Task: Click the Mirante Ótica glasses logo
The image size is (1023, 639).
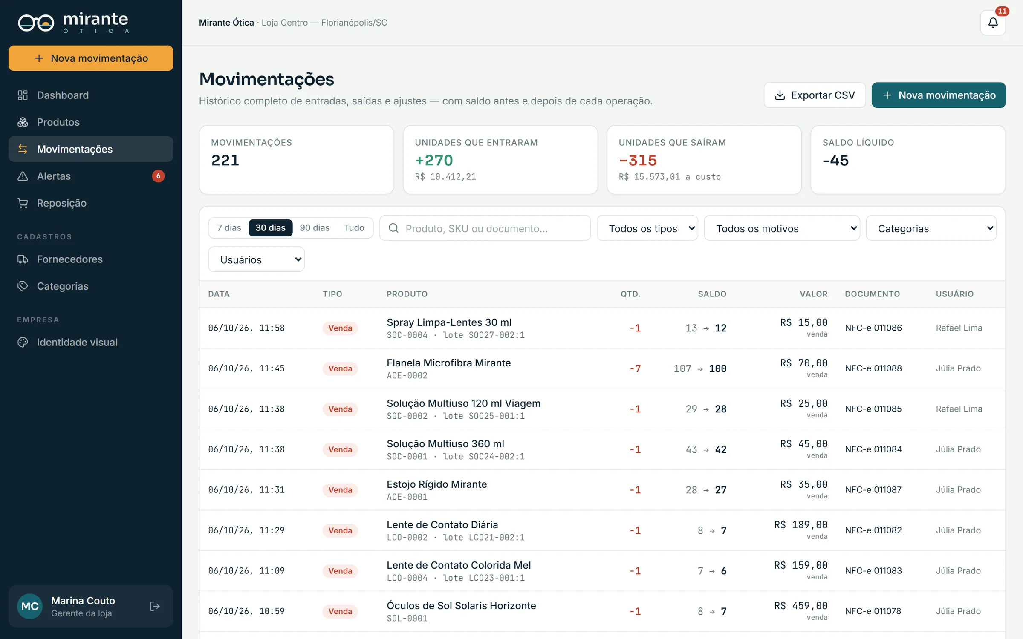Action: tap(36, 23)
